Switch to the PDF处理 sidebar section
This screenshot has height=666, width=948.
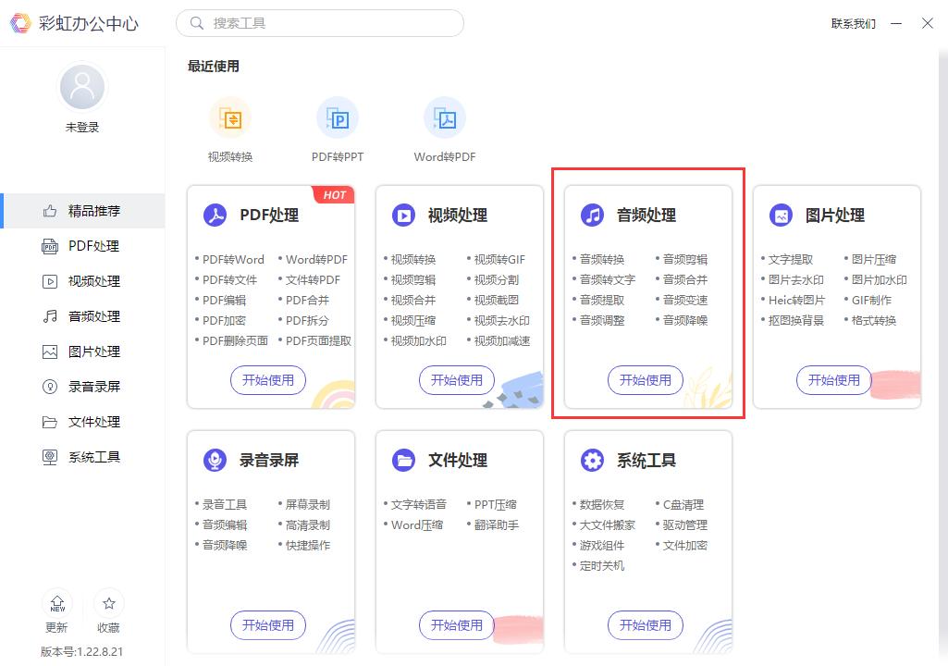coord(81,245)
